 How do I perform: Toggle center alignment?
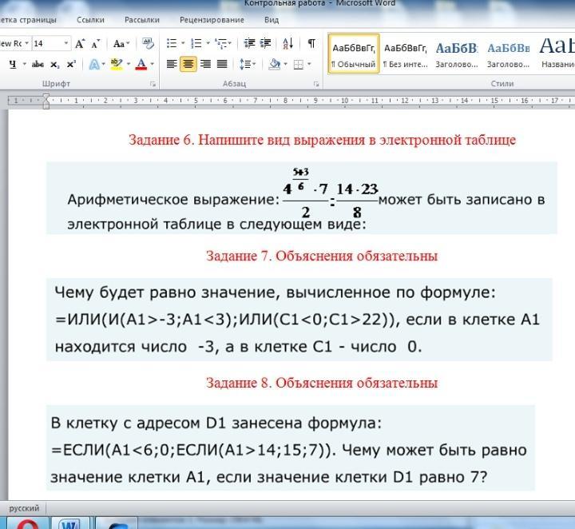pos(188,64)
